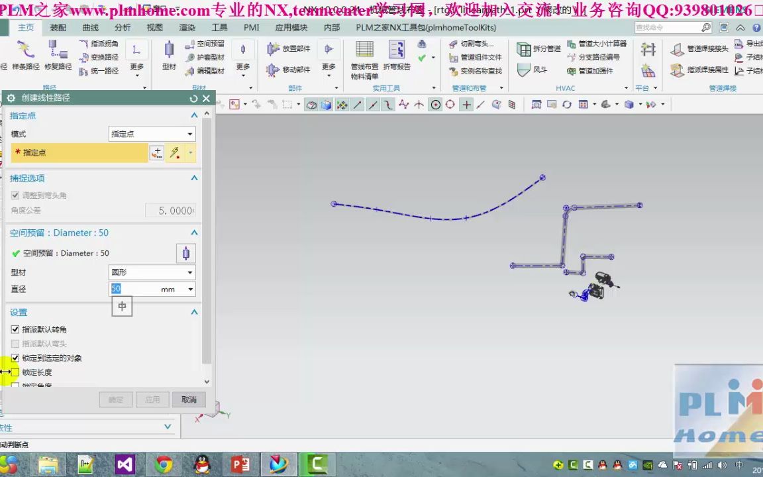The height and width of the screenshot is (477, 763).
Task: Click the 取消 cancel button
Action: 189,399
